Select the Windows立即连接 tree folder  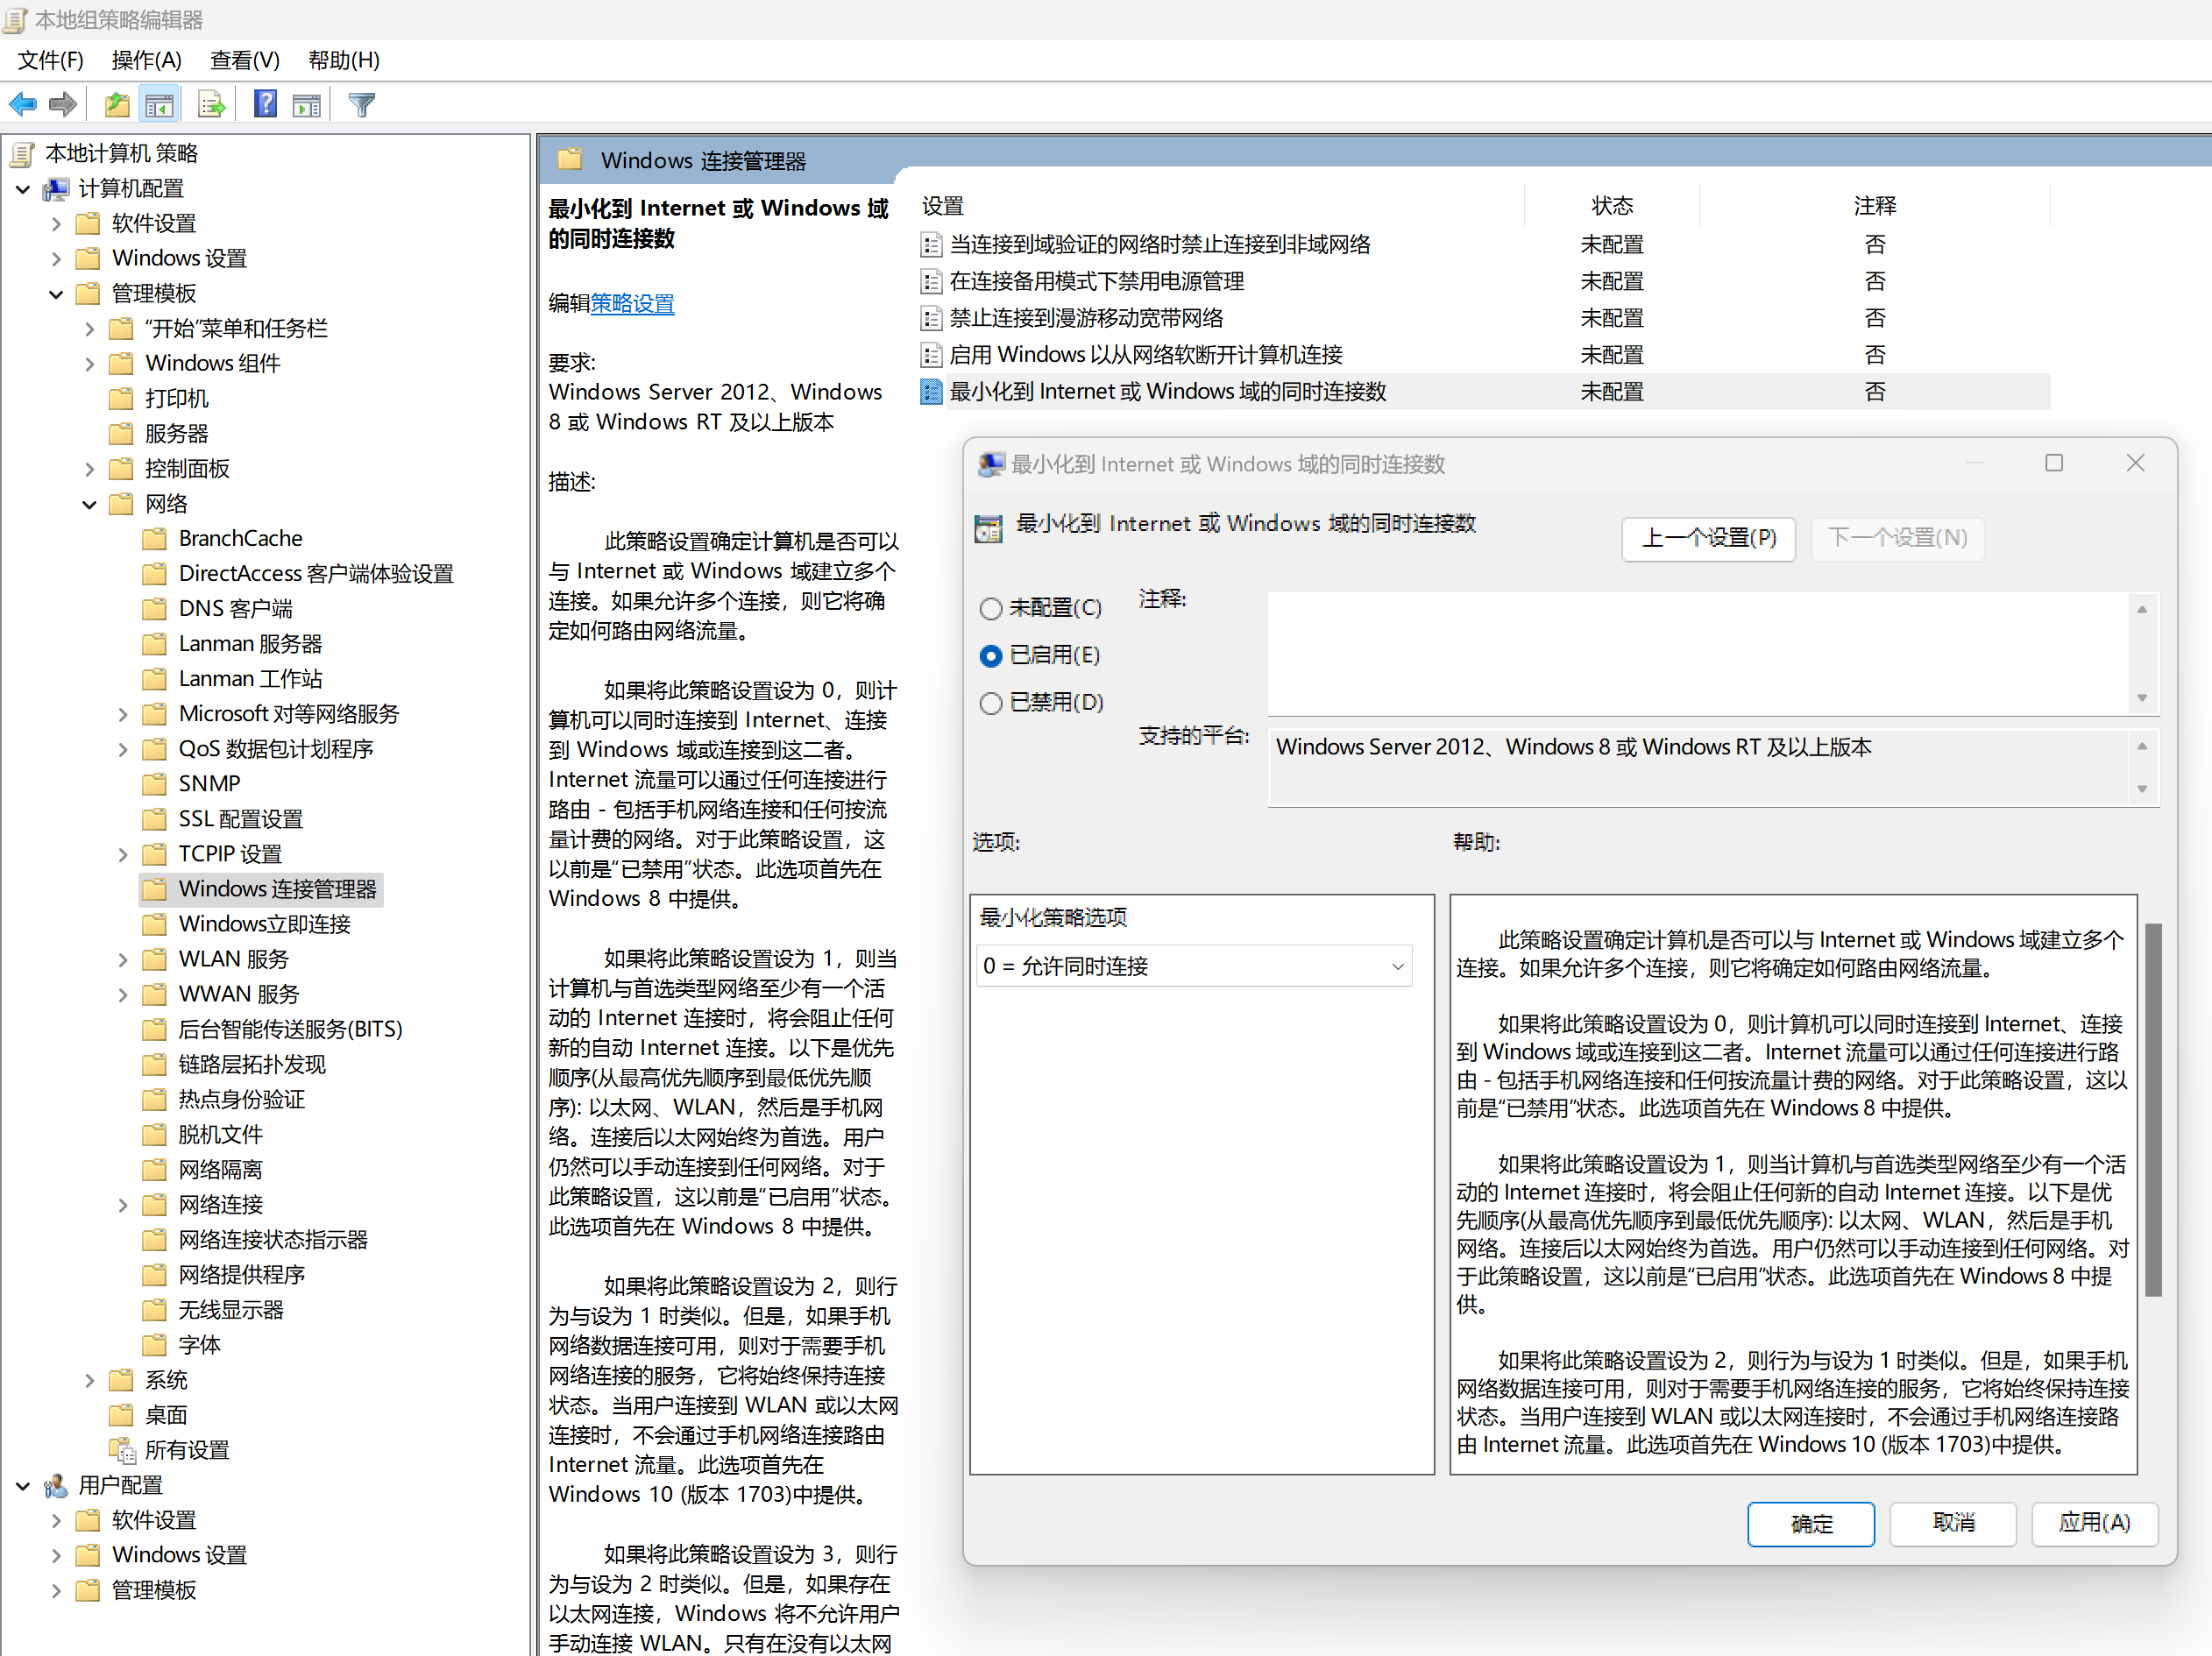tap(264, 924)
